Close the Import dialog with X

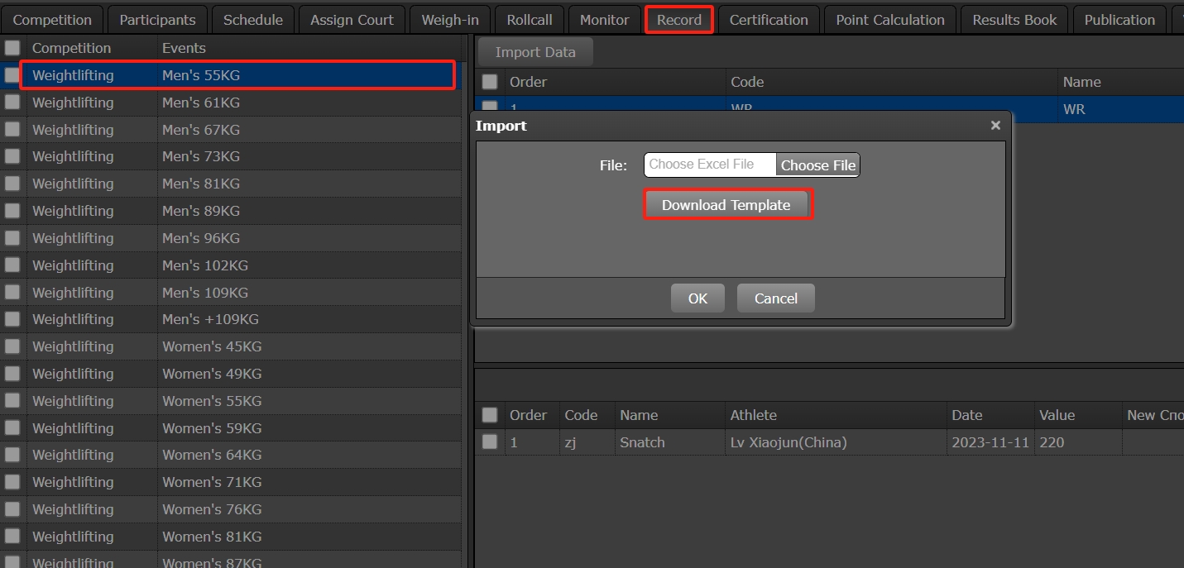(x=995, y=126)
